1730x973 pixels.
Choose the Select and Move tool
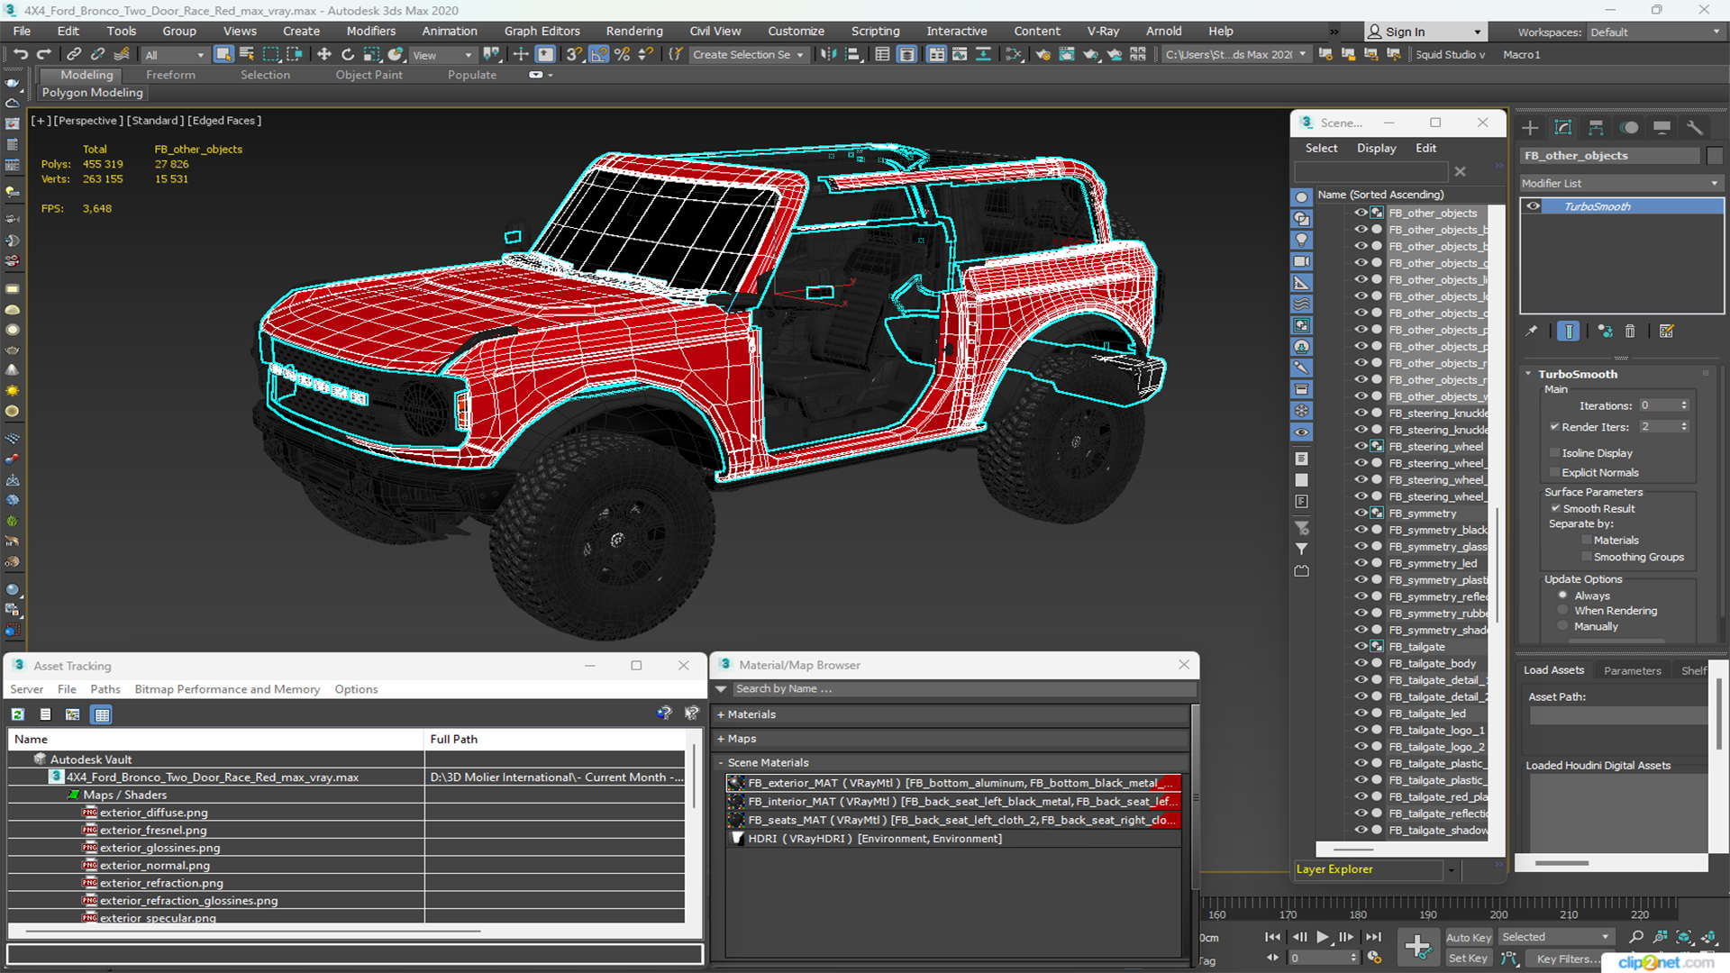tap(324, 54)
